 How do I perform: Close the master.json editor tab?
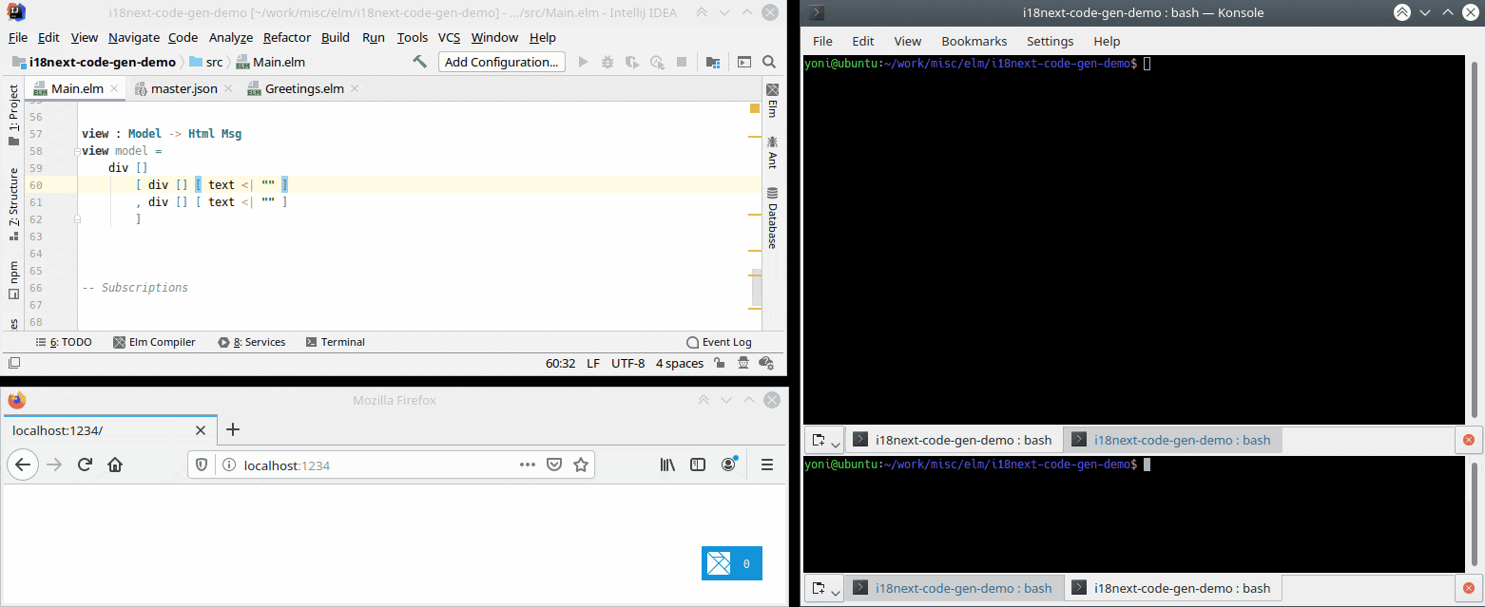point(229,88)
